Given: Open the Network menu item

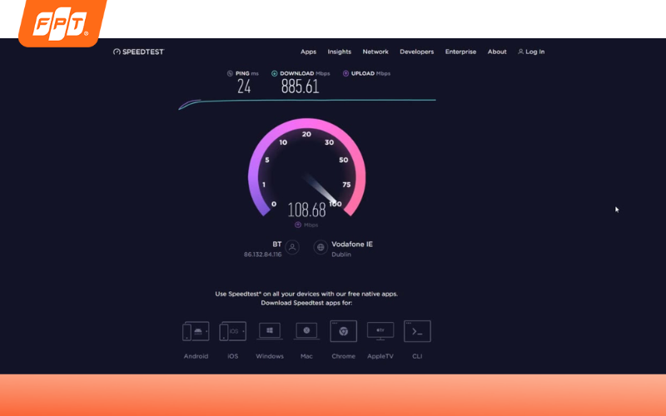Looking at the screenshot, I should point(375,52).
